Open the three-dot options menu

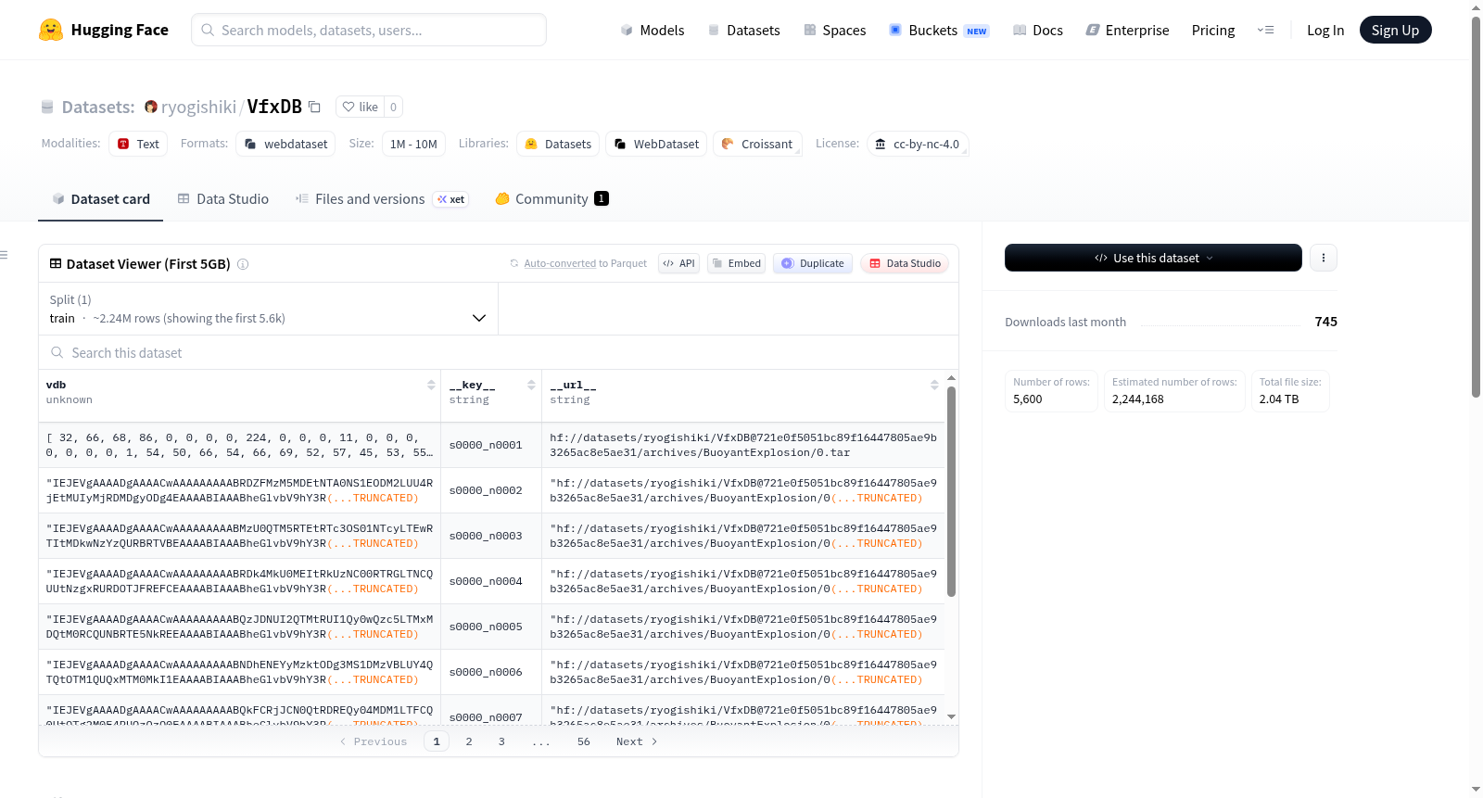1324,258
